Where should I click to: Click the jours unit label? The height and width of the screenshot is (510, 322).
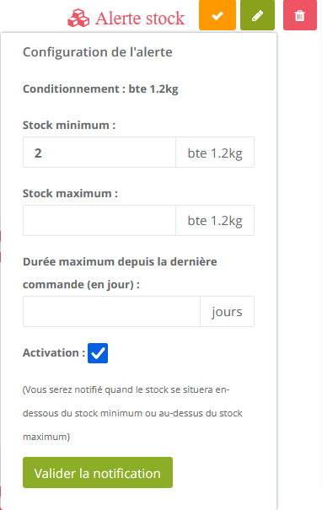[x=227, y=312]
